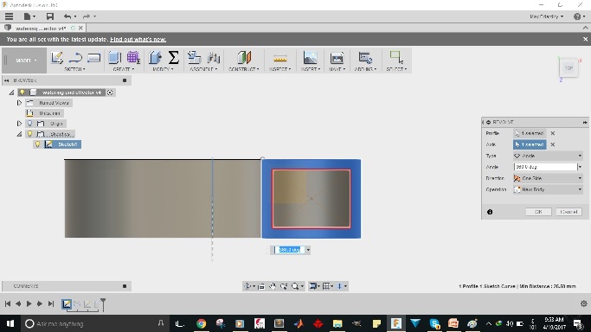This screenshot has height=332, width=591.
Task: Click the Help question mark icon
Action: click(577, 16)
